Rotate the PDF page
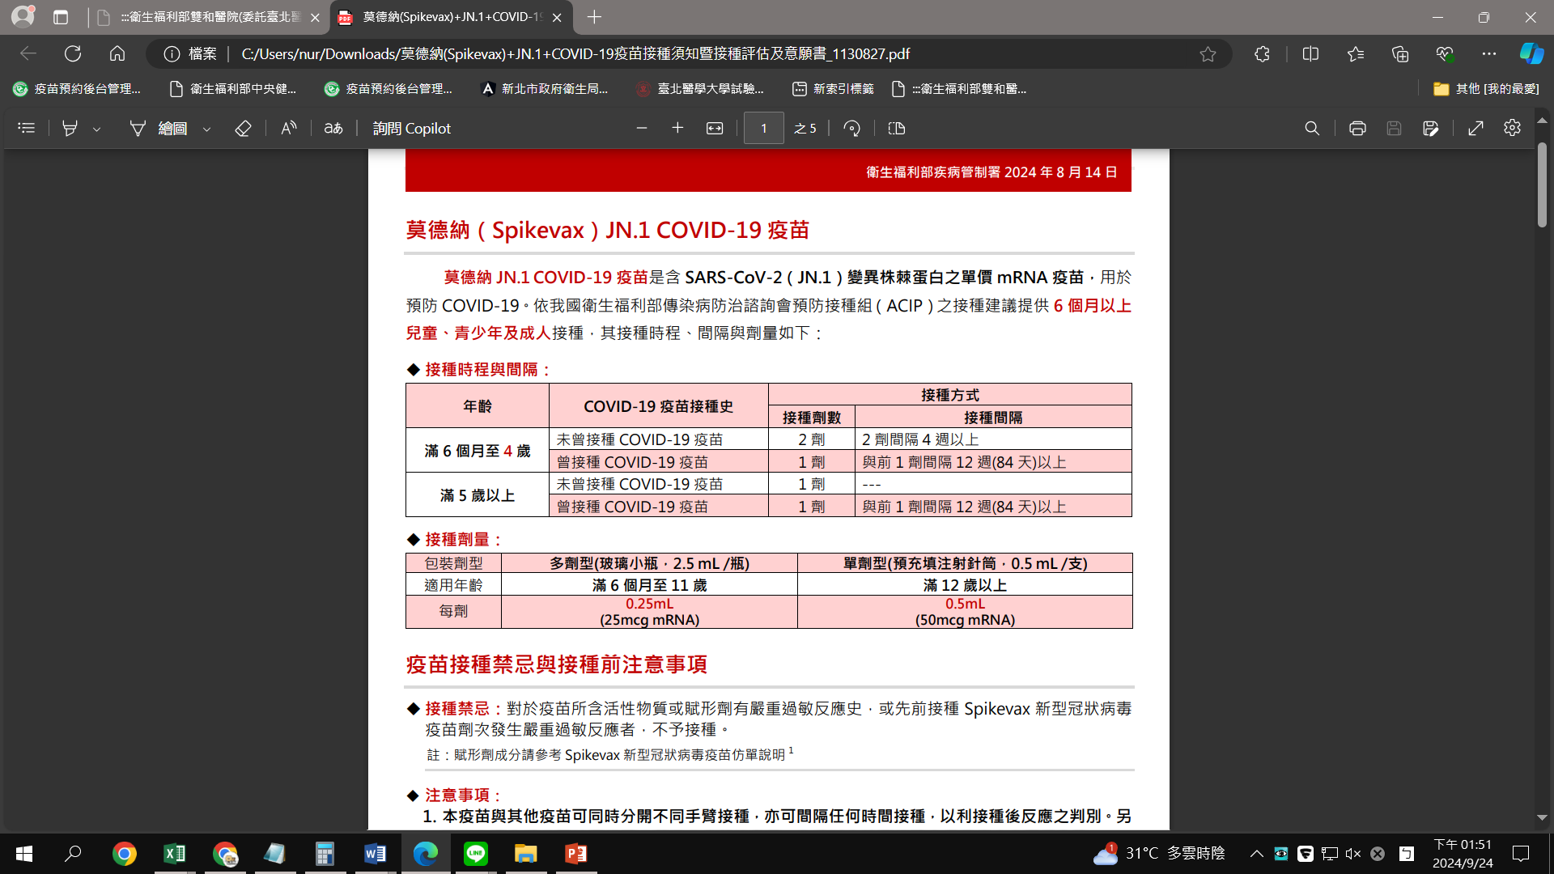1554x874 pixels. [x=851, y=128]
